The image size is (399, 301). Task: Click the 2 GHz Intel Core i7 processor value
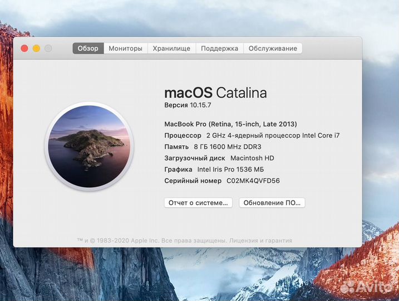[x=273, y=135]
